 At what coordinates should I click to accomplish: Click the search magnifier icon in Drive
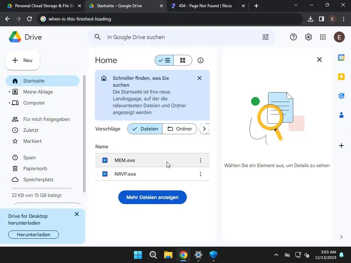97,37
